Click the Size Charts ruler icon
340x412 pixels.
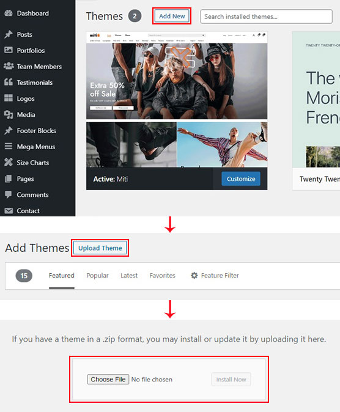(x=9, y=163)
